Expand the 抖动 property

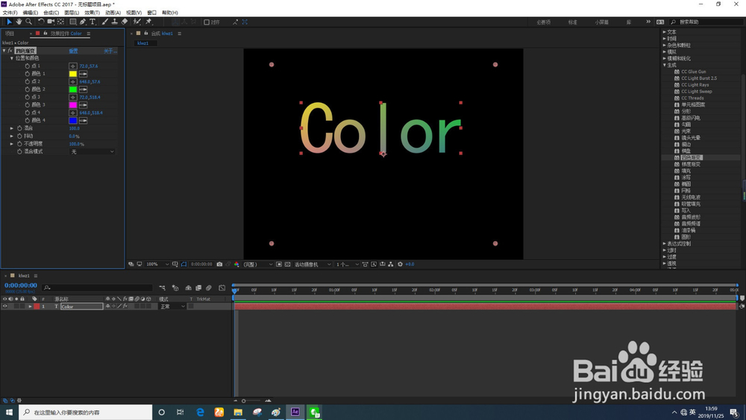(x=12, y=136)
